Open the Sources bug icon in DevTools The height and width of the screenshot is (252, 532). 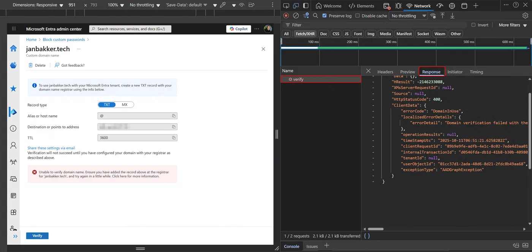[398, 6]
